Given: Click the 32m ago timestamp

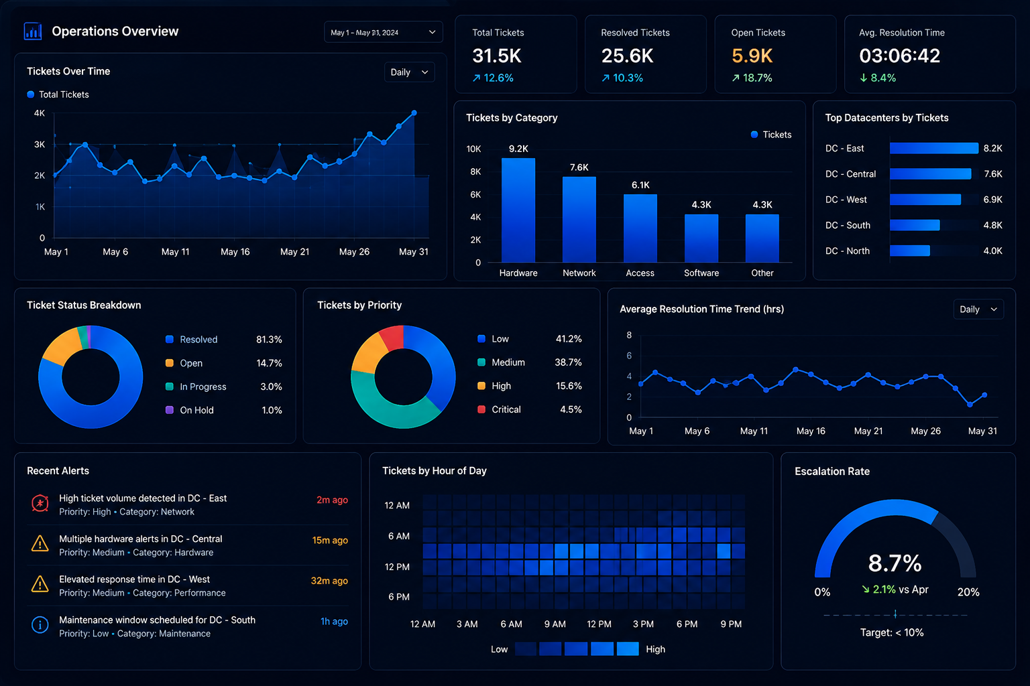Looking at the screenshot, I should click(x=329, y=581).
